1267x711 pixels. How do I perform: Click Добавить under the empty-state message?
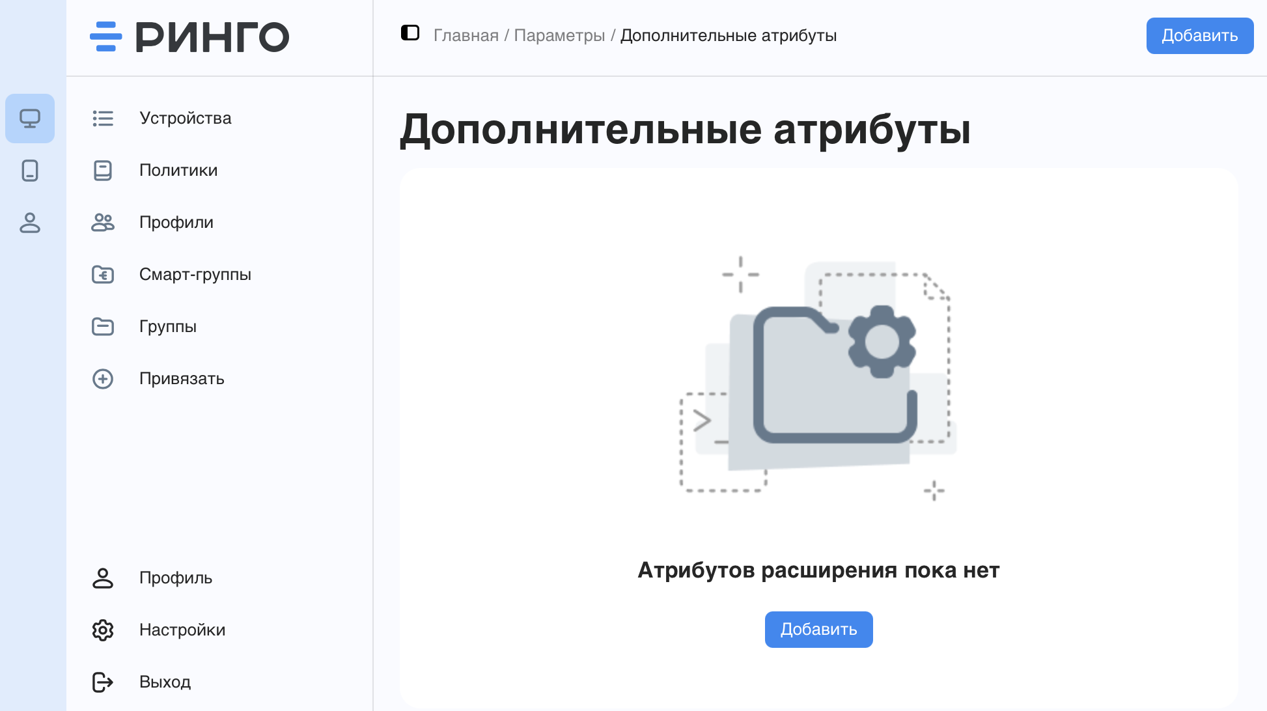point(819,630)
